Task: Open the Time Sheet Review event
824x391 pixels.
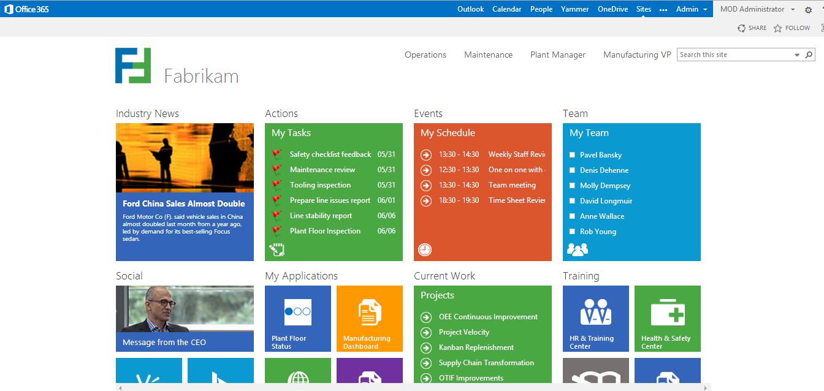Action: tap(517, 200)
